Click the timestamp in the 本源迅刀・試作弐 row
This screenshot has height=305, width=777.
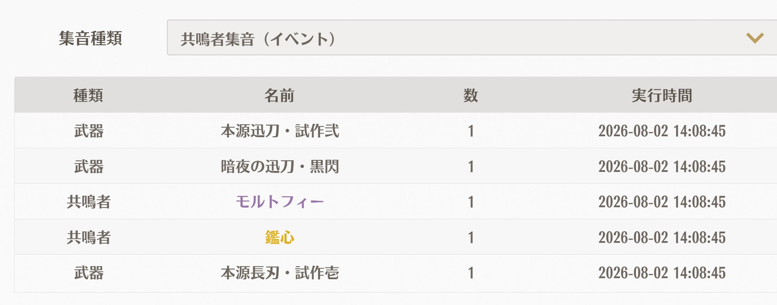(x=662, y=131)
